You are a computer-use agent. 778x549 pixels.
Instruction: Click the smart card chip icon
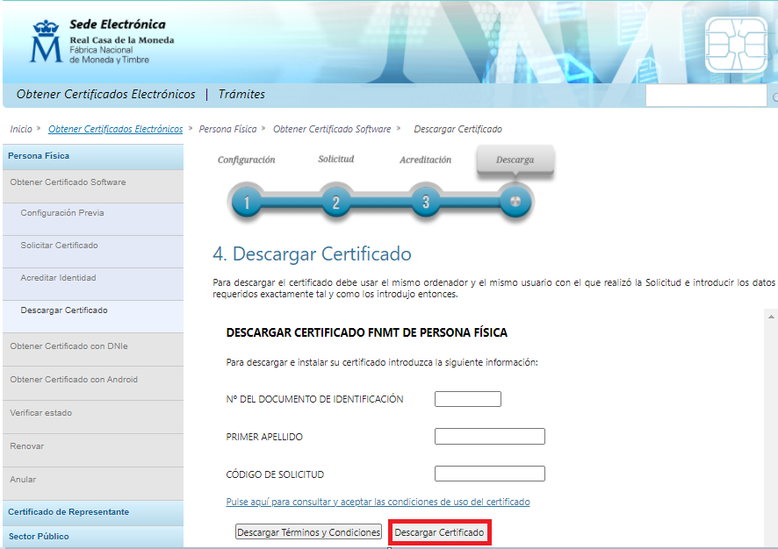[736, 45]
